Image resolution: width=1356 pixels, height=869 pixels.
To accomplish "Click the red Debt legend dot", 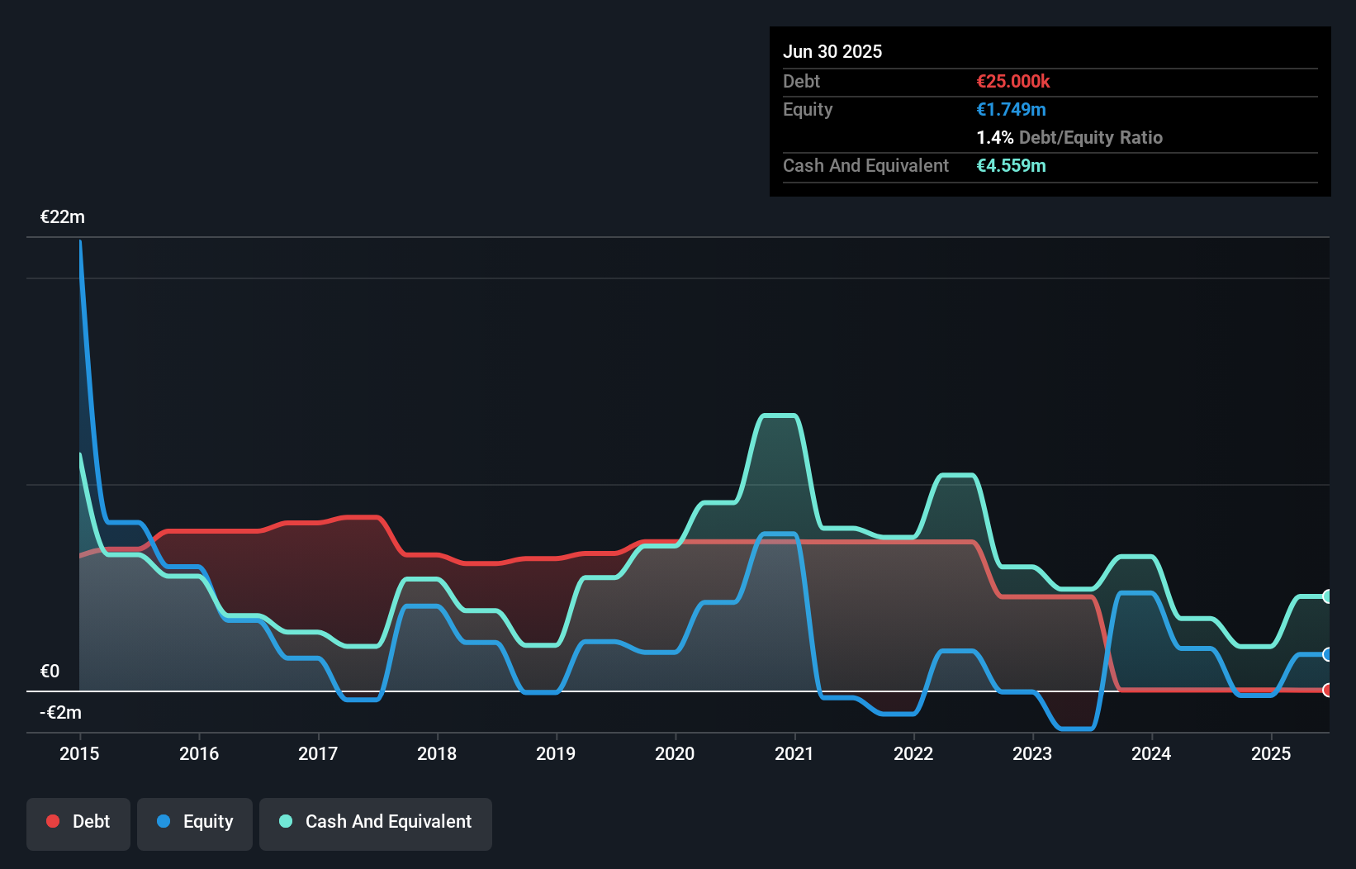I will click(x=53, y=821).
